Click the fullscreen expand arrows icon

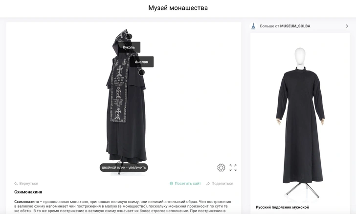pyautogui.click(x=233, y=167)
